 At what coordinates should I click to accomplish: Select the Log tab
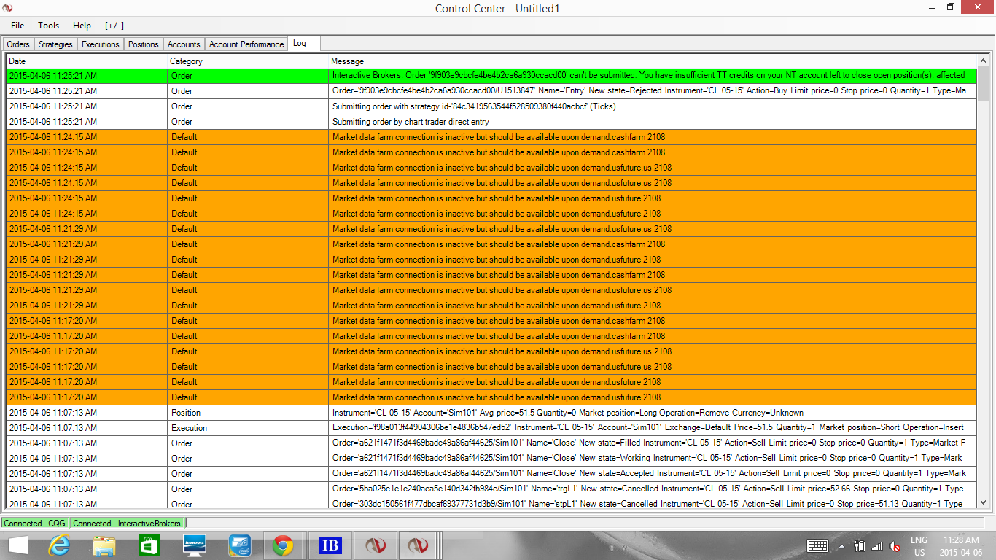[x=304, y=44]
